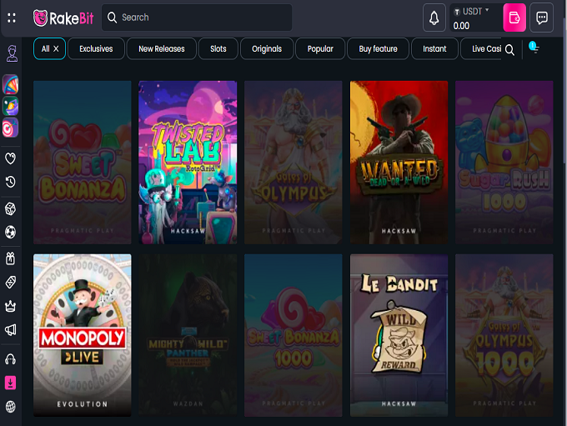Open the game sort filter menu
Screen dimensions: 567x426
point(534,49)
